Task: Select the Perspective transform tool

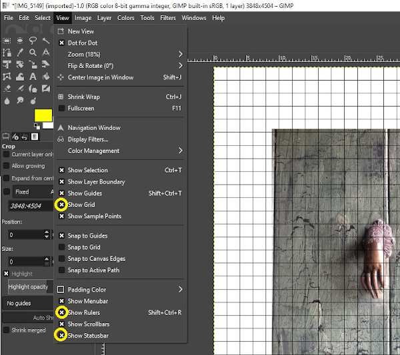Action: [x=46, y=65]
